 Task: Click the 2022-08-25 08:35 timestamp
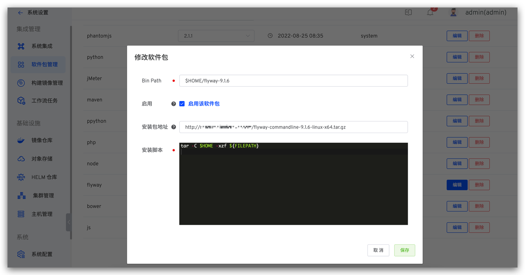300,36
